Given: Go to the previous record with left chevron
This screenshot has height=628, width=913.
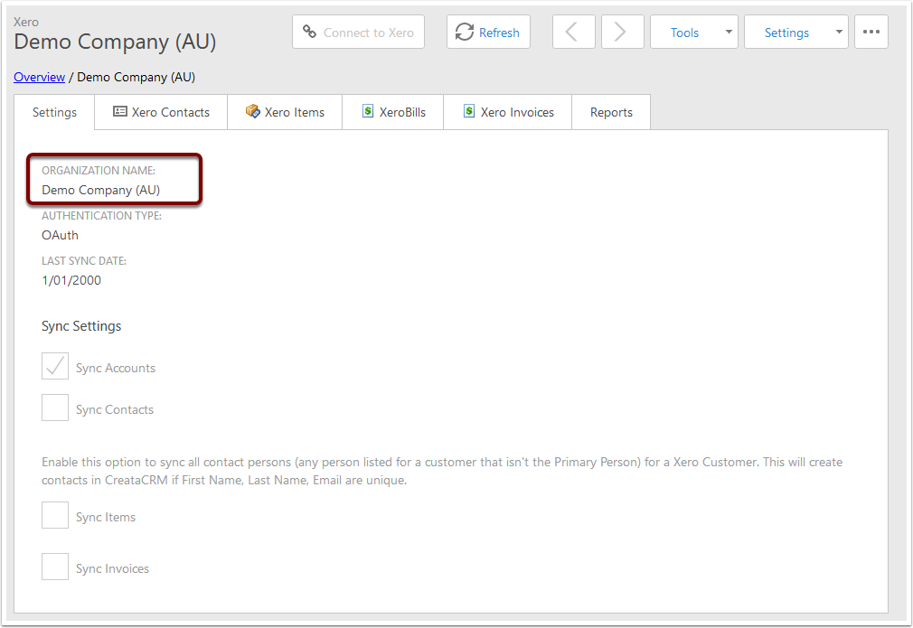Looking at the screenshot, I should (x=573, y=32).
